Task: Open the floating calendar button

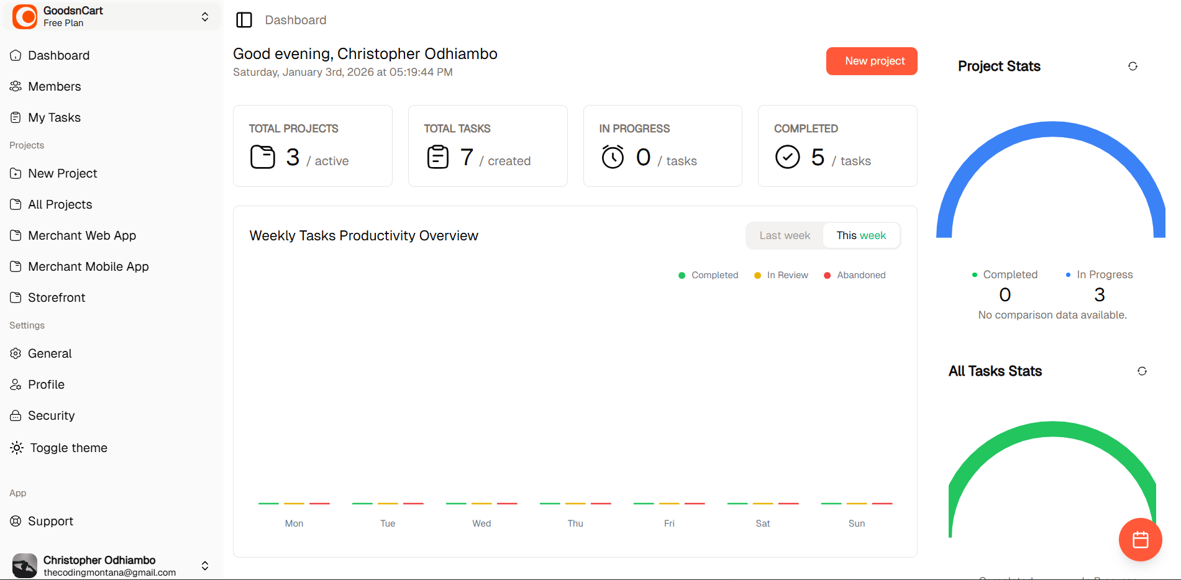Action: tap(1140, 540)
